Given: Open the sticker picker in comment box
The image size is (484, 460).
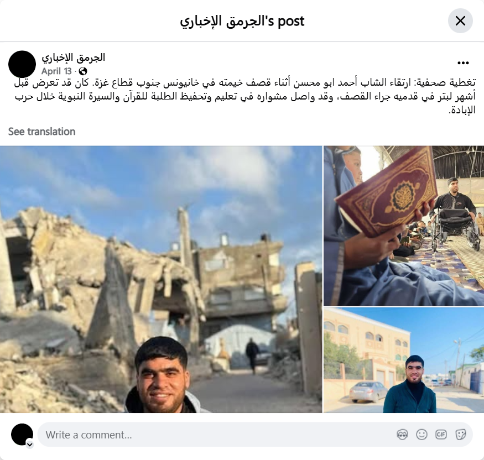Looking at the screenshot, I should (x=461, y=435).
